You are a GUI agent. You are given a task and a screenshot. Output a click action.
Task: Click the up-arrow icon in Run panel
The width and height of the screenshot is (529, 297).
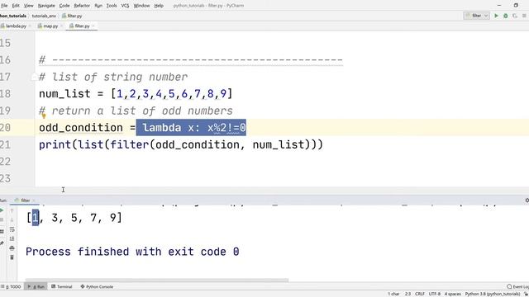click(12, 210)
